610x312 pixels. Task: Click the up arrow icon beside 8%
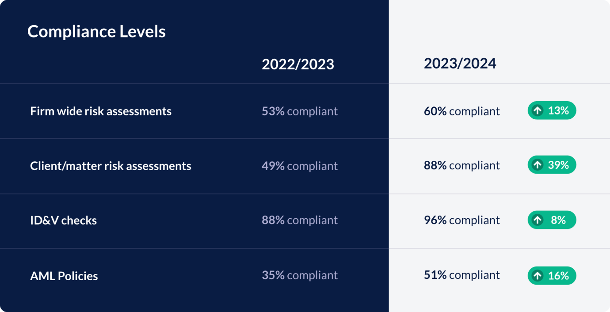pyautogui.click(x=538, y=220)
